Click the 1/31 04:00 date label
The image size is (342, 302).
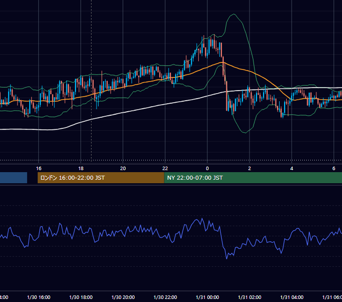(292, 297)
